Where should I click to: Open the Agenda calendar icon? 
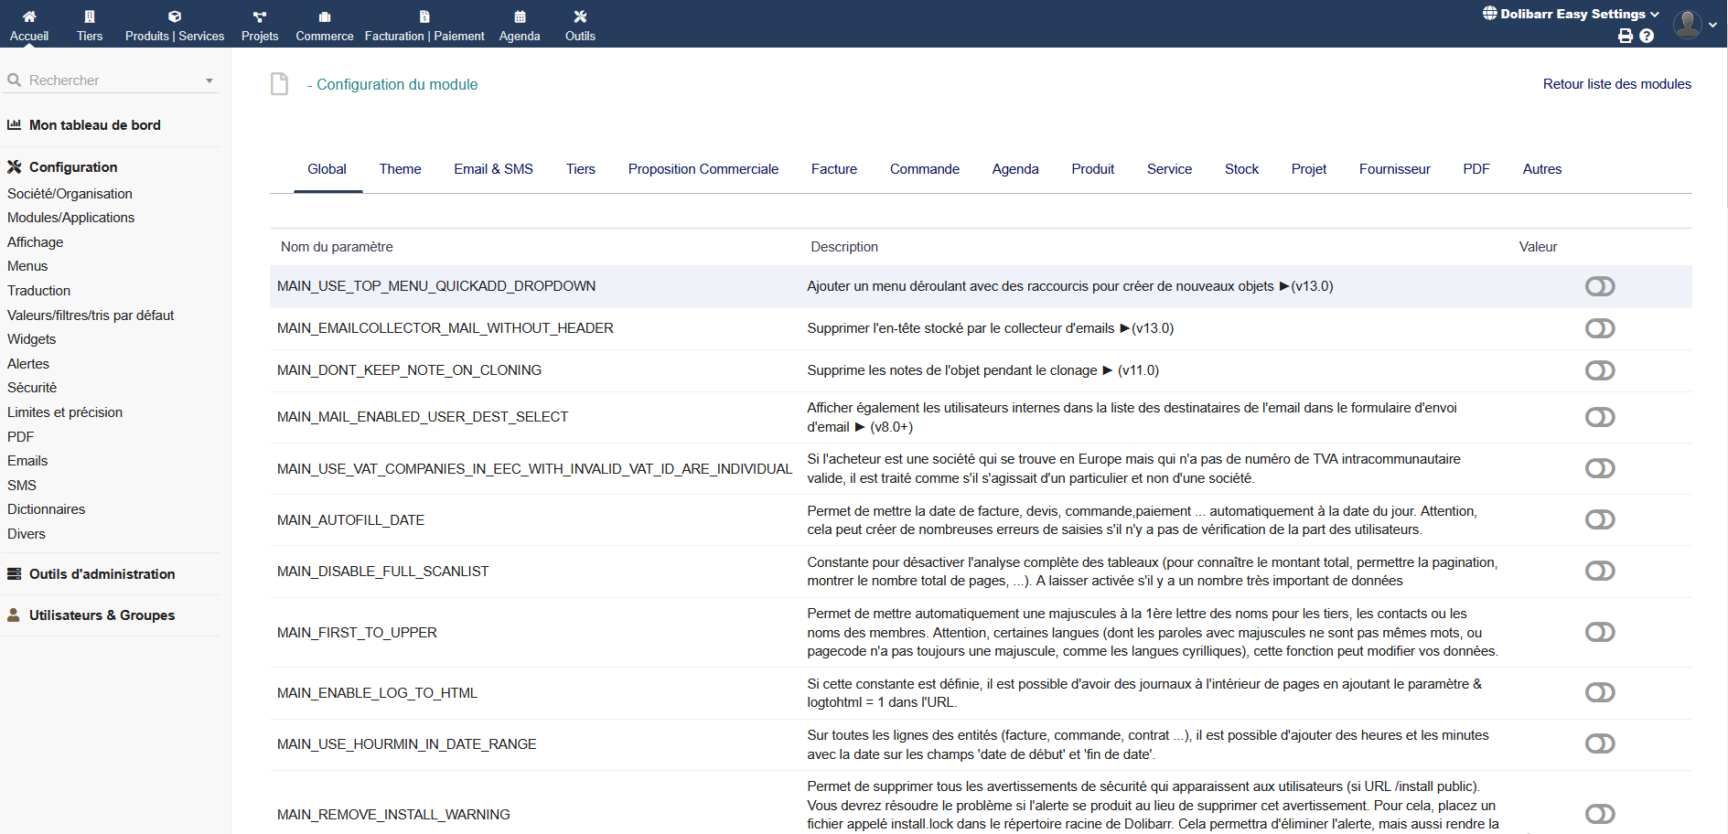[x=520, y=16]
